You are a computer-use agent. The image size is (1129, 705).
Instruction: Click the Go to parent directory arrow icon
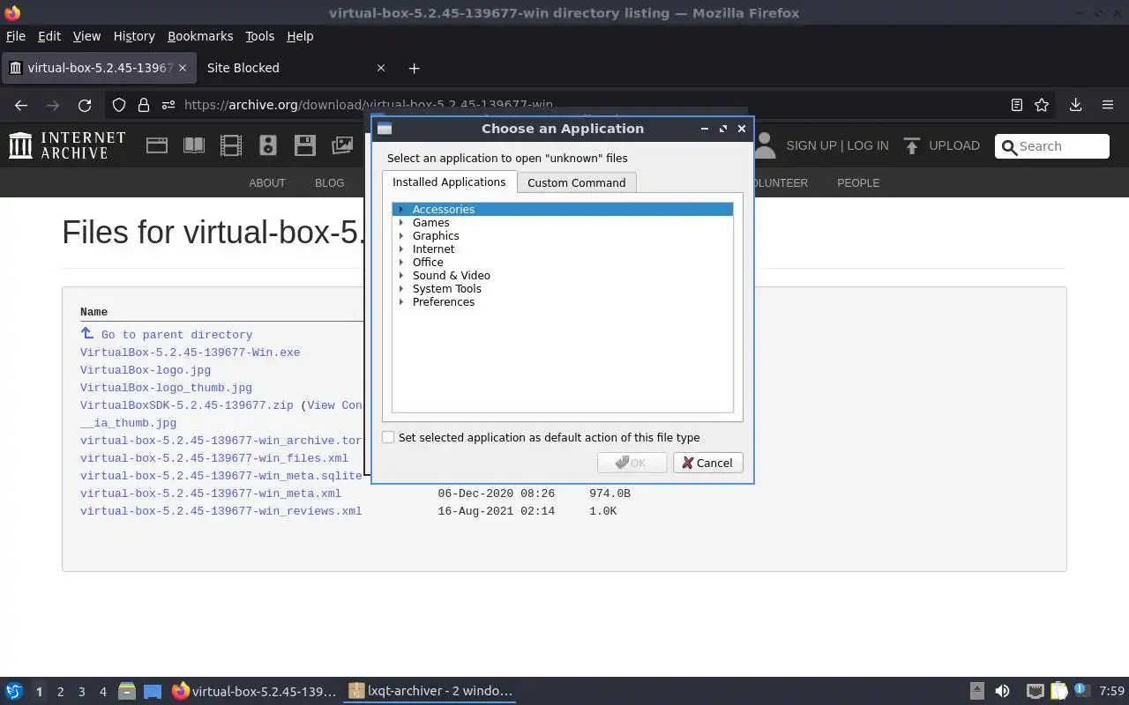tap(86, 333)
